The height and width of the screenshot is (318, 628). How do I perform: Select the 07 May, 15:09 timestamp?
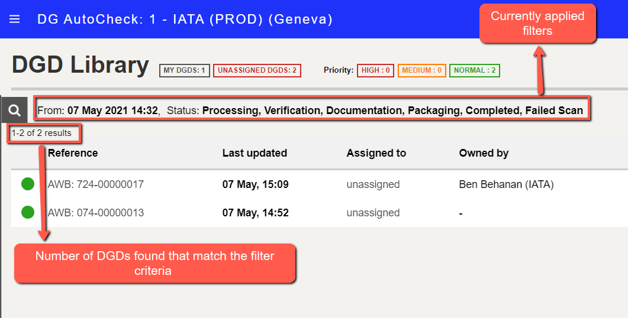[x=256, y=184]
